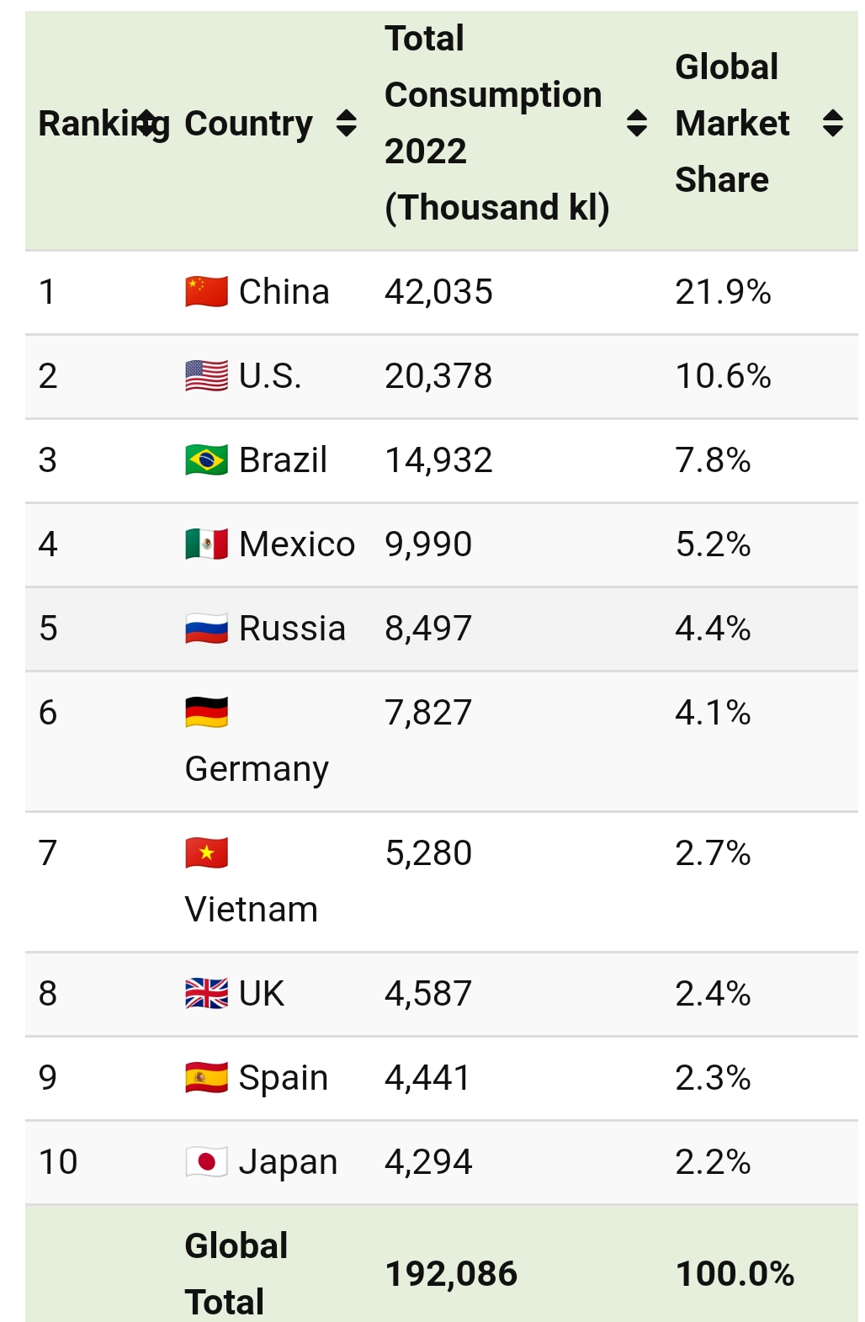This screenshot has height=1322, width=865.
Task: Click the UK flag icon
Action: tap(206, 994)
